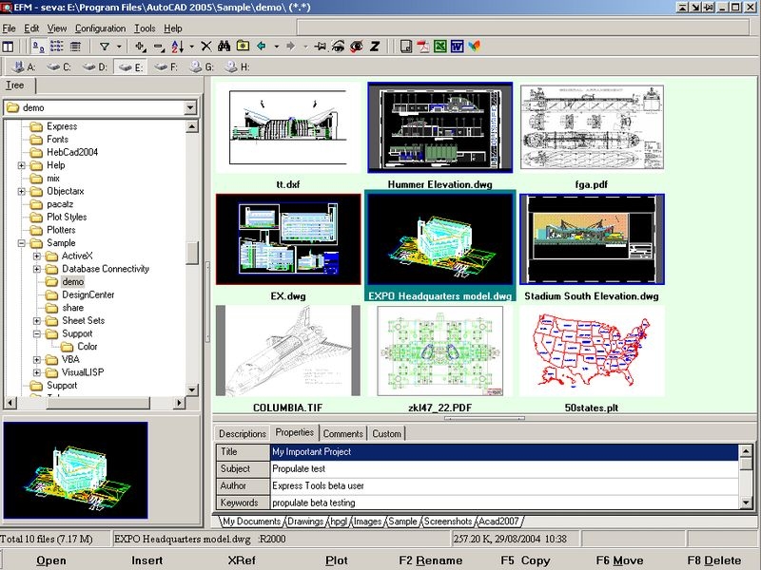The width and height of the screenshot is (761, 570).
Task: Select CD drive G:
Action: [202, 66]
